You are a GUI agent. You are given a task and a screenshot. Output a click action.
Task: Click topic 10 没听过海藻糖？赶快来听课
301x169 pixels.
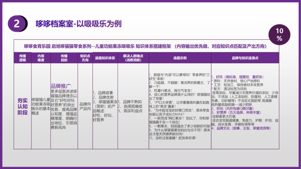tap(173, 138)
